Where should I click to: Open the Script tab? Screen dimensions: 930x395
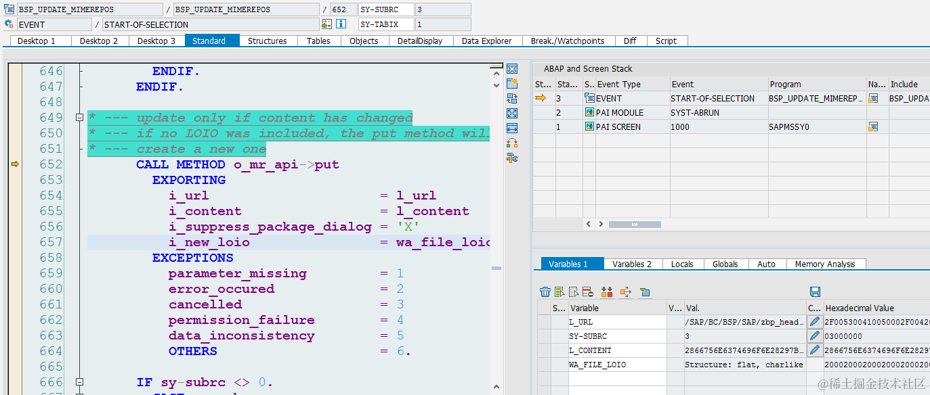(667, 41)
